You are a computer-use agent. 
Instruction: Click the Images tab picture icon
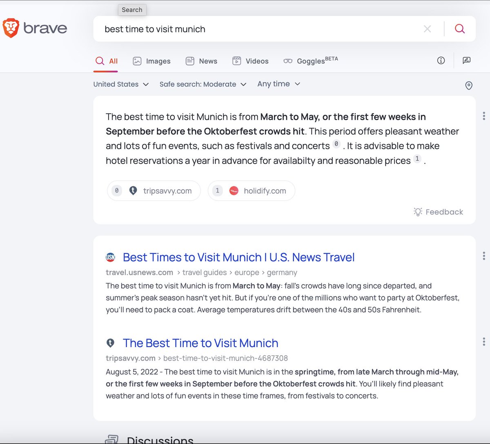[137, 61]
